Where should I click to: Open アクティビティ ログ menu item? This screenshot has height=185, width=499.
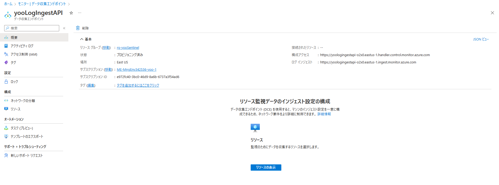34,46
